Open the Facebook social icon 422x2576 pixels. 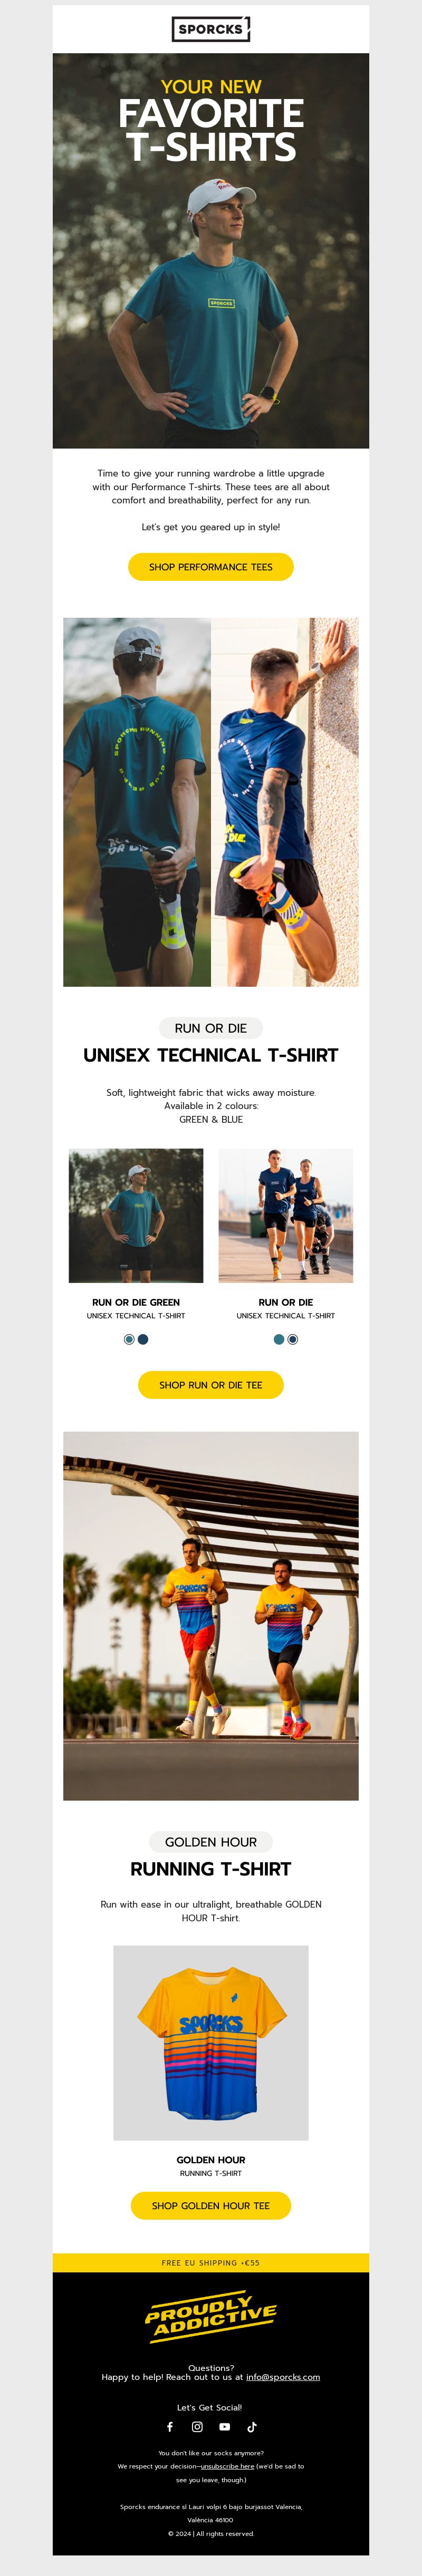pos(170,2427)
